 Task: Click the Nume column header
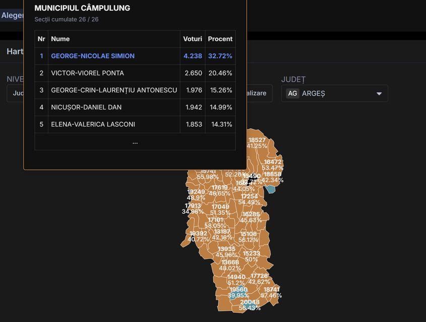point(60,39)
